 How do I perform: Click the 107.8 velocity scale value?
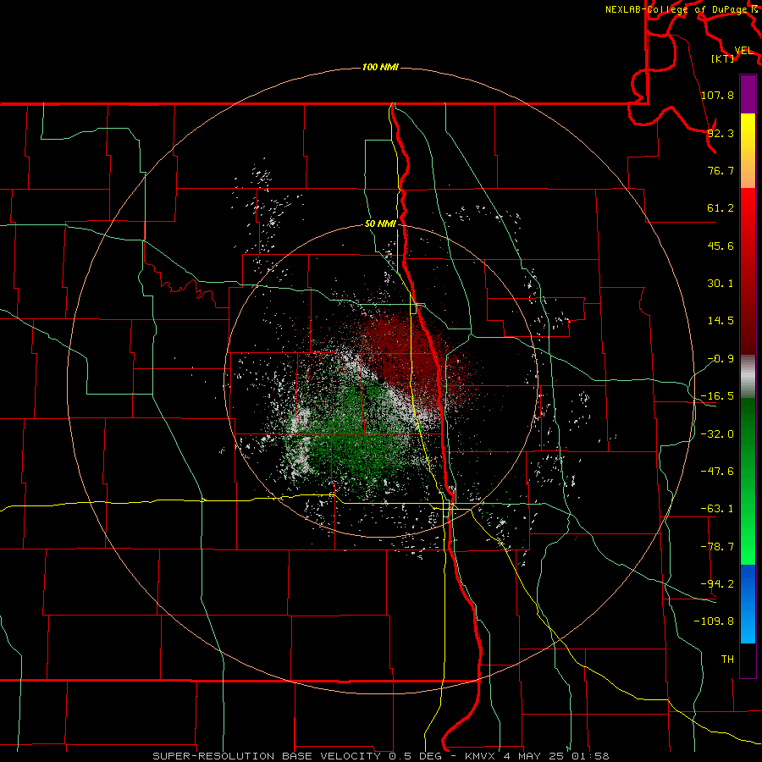pyautogui.click(x=717, y=95)
